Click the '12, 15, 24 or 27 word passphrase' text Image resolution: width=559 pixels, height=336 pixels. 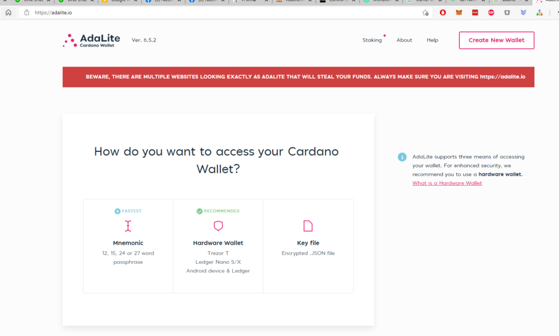(x=128, y=257)
